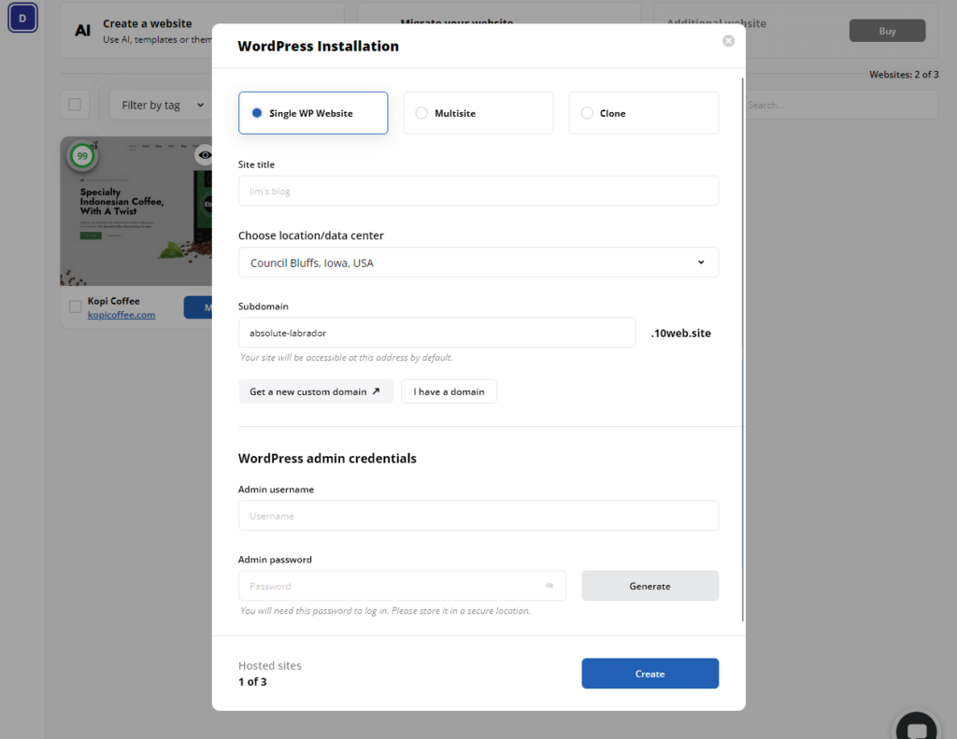Open the Filter by tag dropdown
The image size is (957, 739).
161,105
